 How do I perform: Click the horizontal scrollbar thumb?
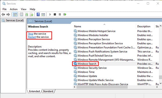tap(102, 87)
